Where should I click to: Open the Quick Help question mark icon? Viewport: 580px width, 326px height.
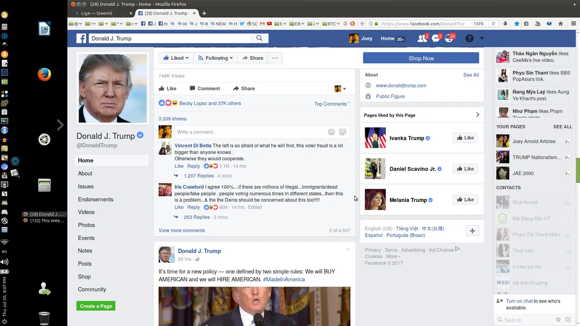click(469, 38)
